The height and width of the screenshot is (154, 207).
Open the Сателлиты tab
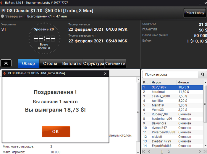(115, 63)
